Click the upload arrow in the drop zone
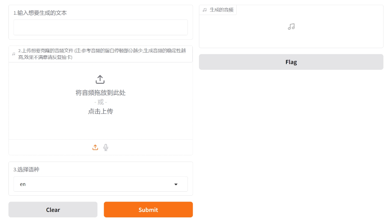 [100, 79]
